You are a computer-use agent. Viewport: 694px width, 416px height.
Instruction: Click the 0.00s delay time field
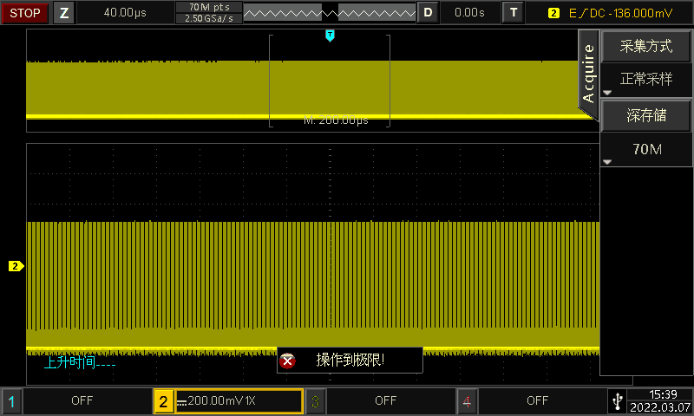(469, 13)
